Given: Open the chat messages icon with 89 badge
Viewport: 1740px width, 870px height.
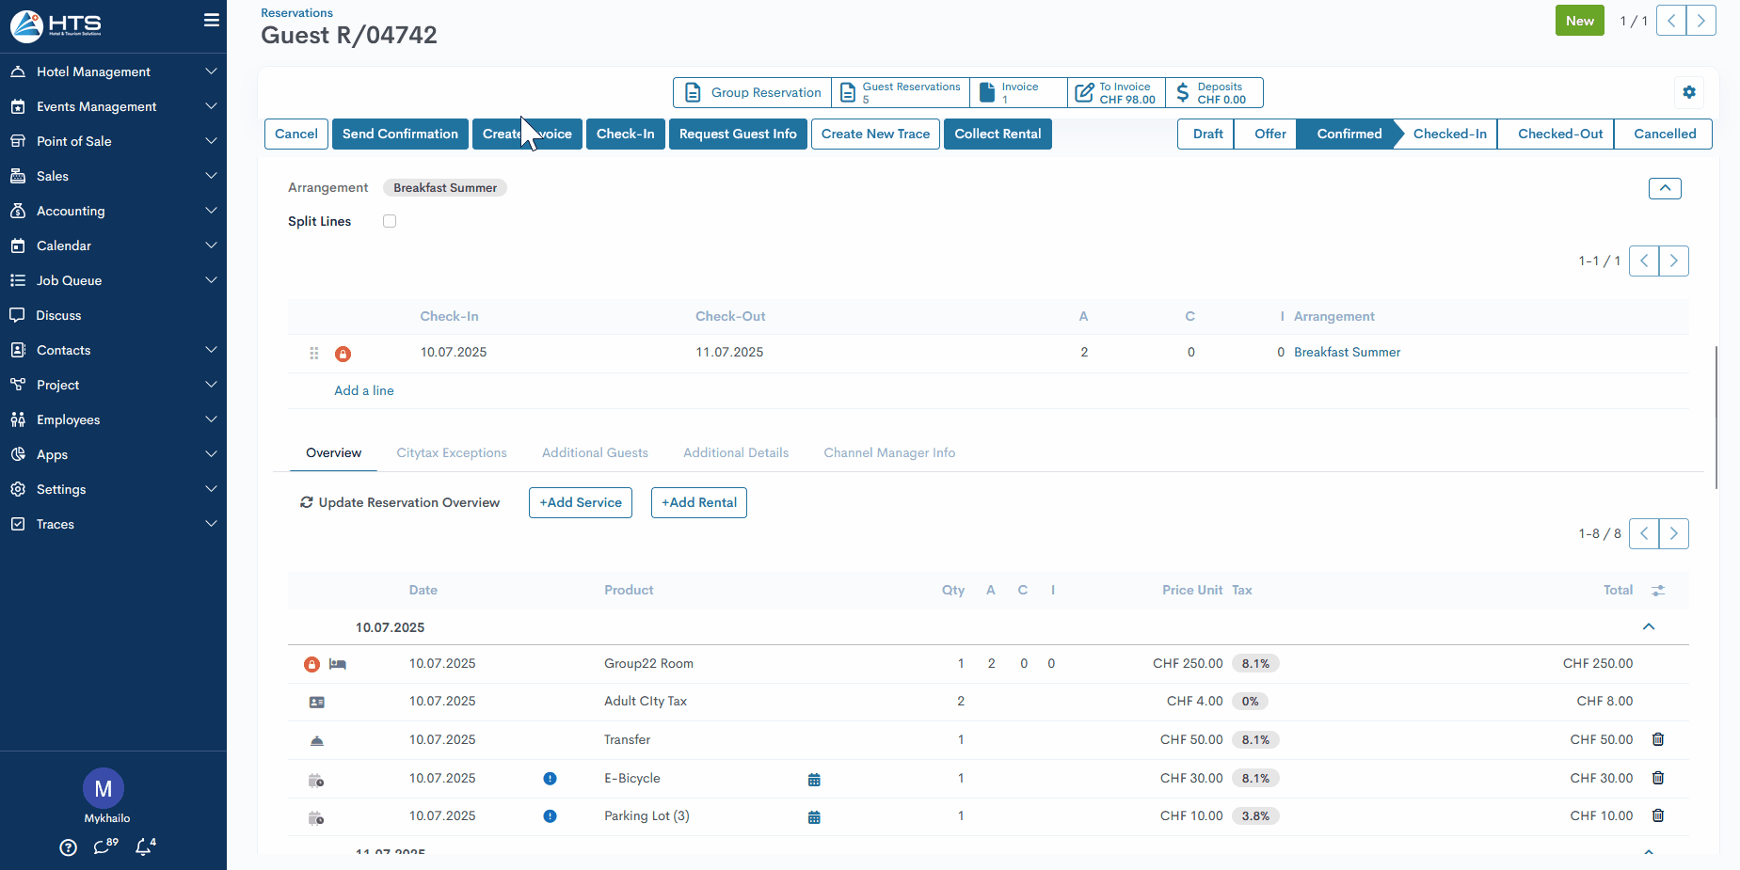Looking at the screenshot, I should pyautogui.click(x=104, y=846).
